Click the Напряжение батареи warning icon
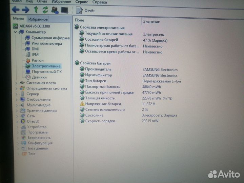The height and width of the screenshot is (183, 244). pos(82,104)
